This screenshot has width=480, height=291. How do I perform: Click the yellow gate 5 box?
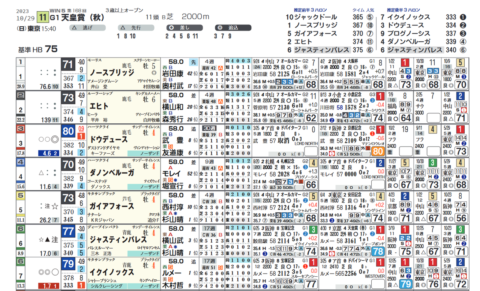[21, 195]
